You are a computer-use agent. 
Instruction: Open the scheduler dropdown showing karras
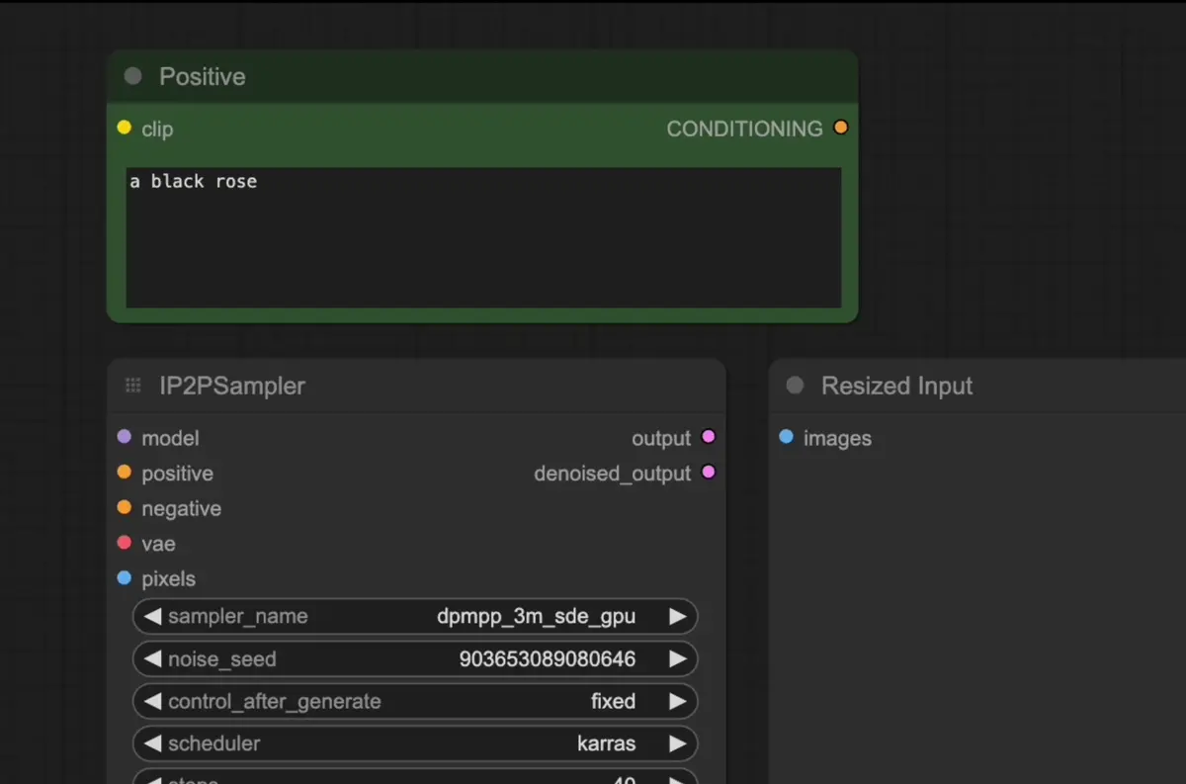[x=415, y=743]
